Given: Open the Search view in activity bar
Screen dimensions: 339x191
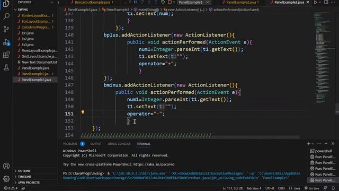Looking at the screenshot, I should (x=6, y=16).
